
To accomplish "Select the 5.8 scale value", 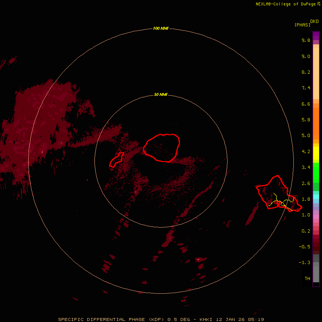I will point(306,120).
